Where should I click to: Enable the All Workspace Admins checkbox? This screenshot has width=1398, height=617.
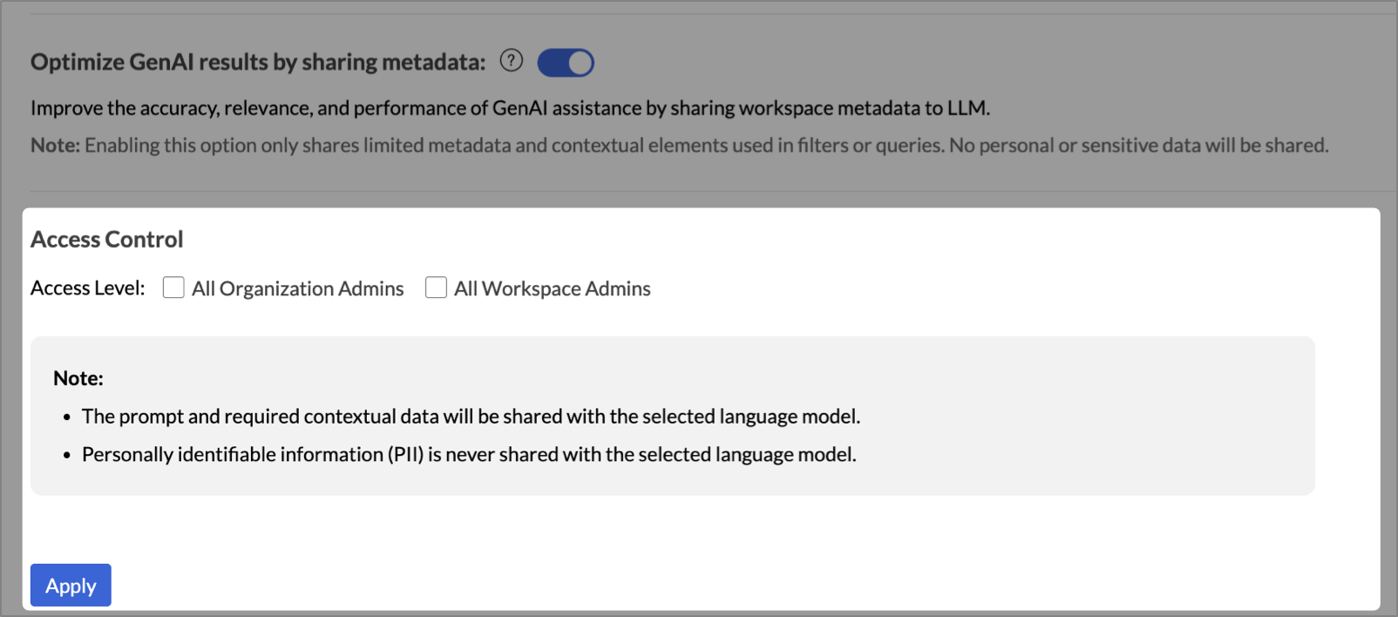(x=436, y=288)
